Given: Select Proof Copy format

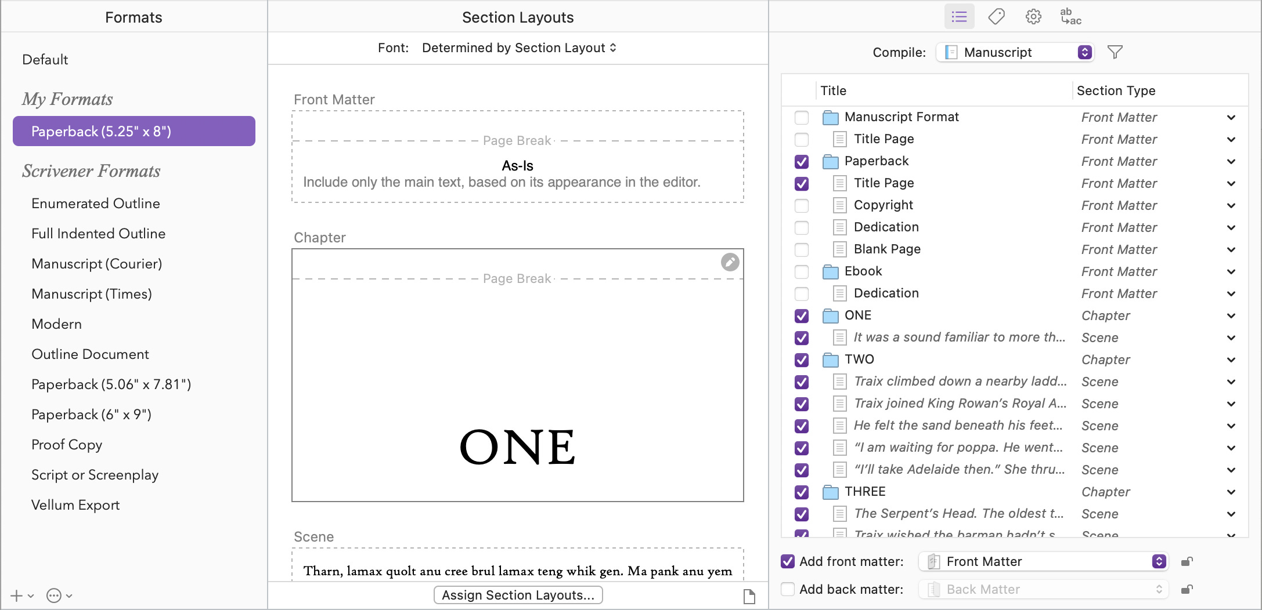Looking at the screenshot, I should coord(67,445).
